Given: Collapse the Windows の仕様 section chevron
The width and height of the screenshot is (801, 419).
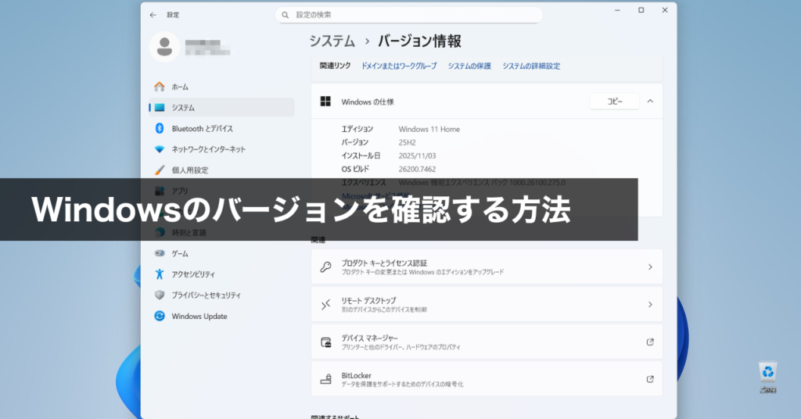Looking at the screenshot, I should coord(650,102).
